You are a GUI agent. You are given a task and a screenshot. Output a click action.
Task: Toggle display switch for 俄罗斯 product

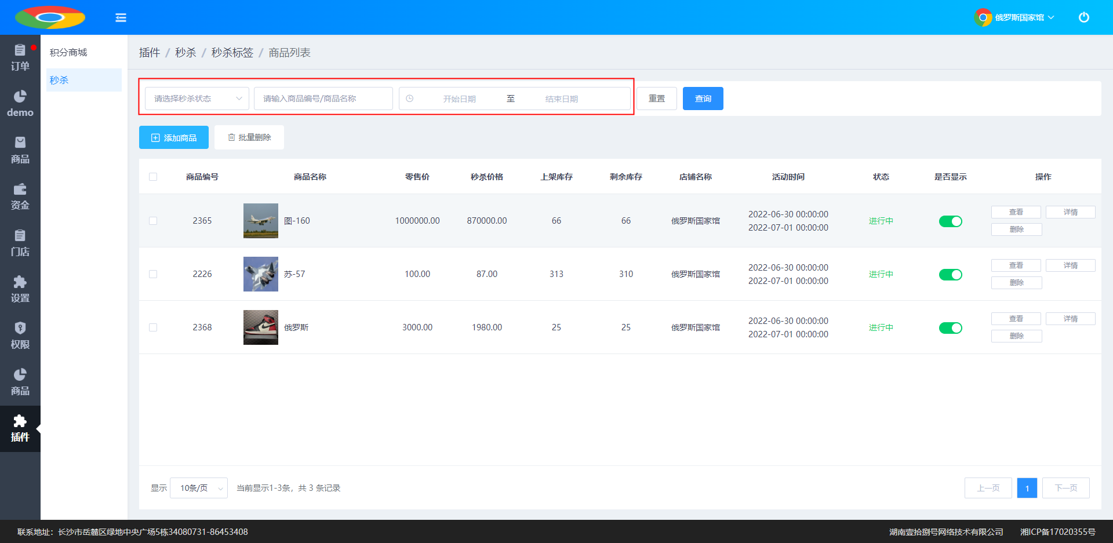pos(951,328)
